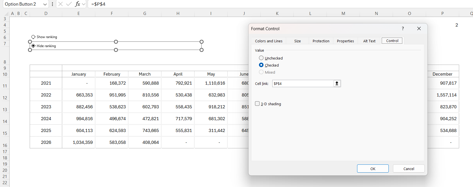This screenshot has width=473, height=187.
Task: Click the cell with value 1,034,359
Action: pyautogui.click(x=79, y=142)
